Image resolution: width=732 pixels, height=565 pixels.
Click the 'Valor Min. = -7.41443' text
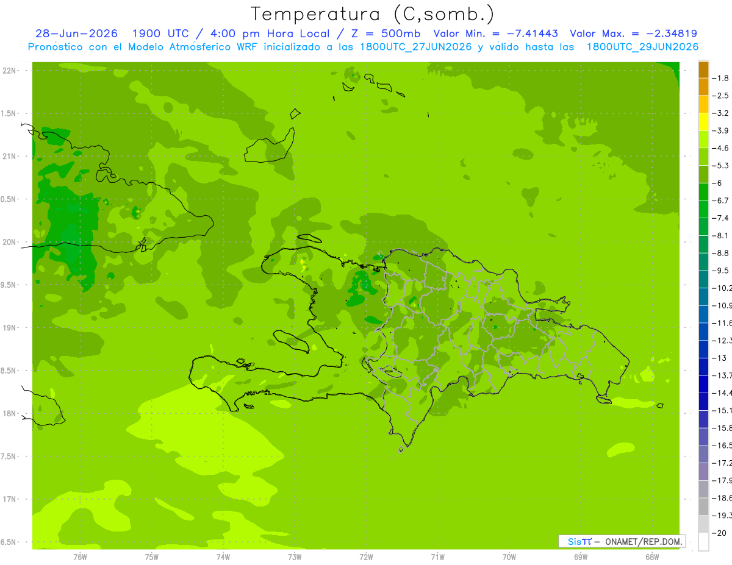point(495,34)
